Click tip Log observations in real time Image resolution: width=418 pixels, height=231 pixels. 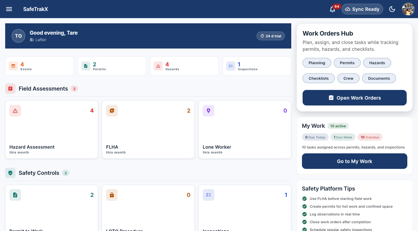click(x=335, y=214)
